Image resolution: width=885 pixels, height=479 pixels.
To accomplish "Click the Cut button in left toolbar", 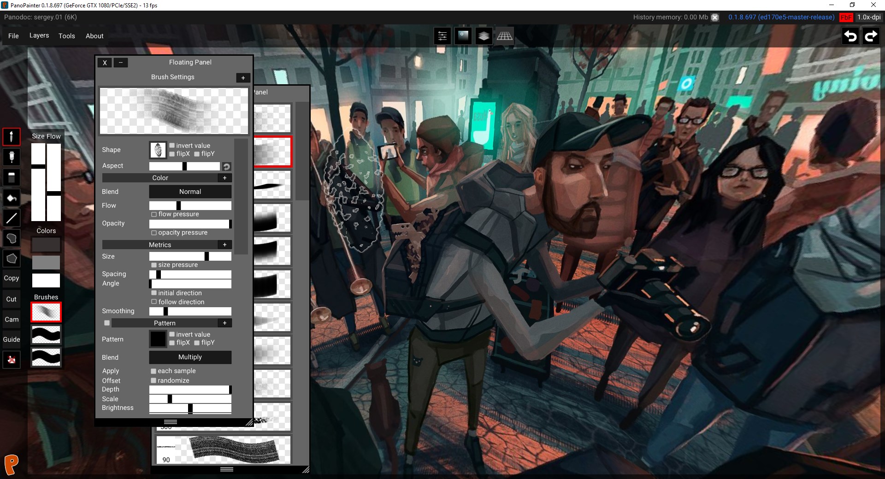I will 12,299.
